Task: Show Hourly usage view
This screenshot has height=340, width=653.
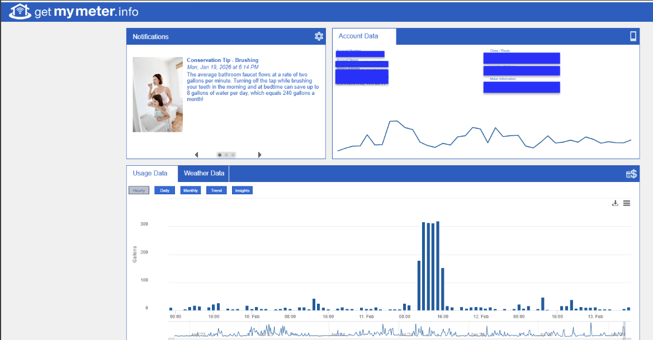Action: pos(139,190)
